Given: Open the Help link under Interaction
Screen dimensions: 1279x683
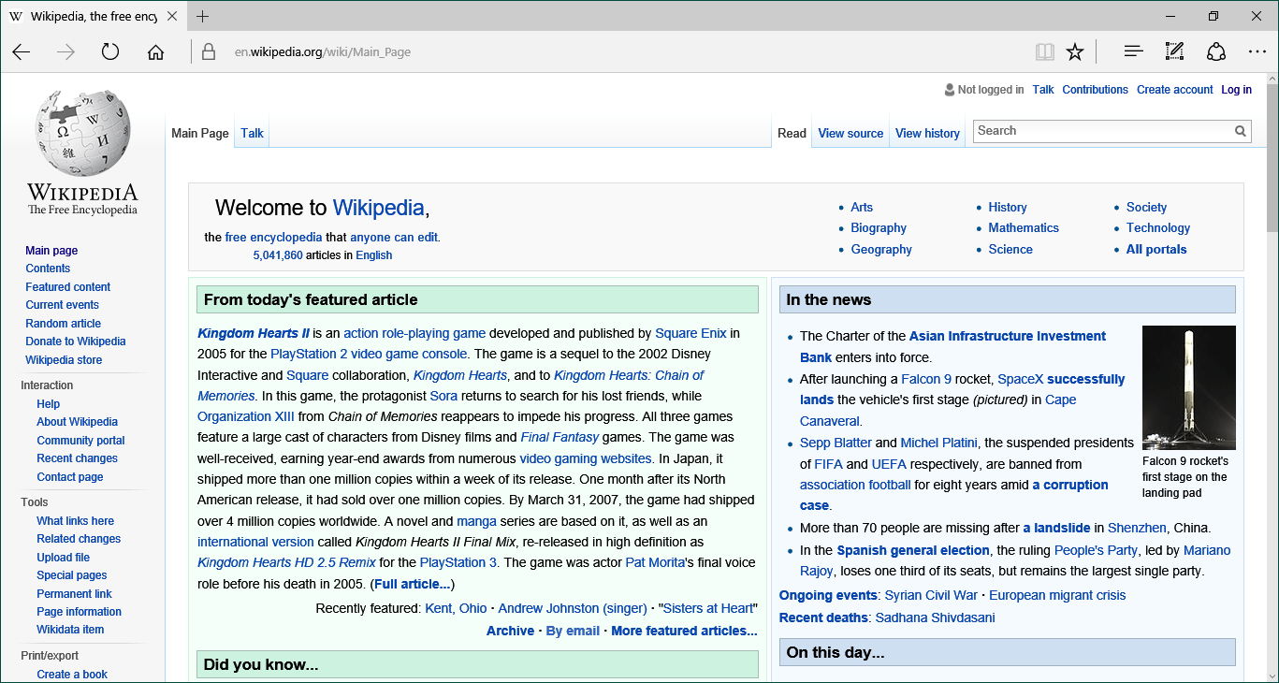Looking at the screenshot, I should click(x=49, y=404).
